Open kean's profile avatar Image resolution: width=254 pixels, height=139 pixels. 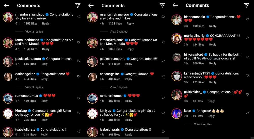177,113
